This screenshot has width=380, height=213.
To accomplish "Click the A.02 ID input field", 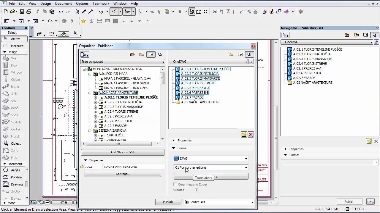I will pyautogui.click(x=94, y=167).
